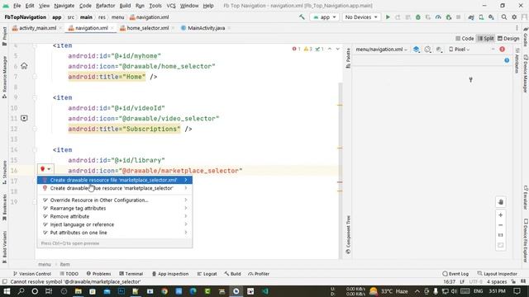529x297 pixels.
Task: Select Inject language or reference
Action: click(115, 224)
